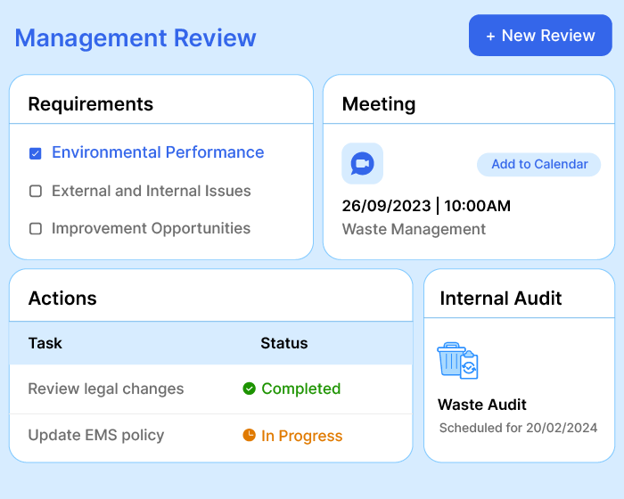Click the Management Review page title
Screen dimensions: 624x499
point(135,38)
